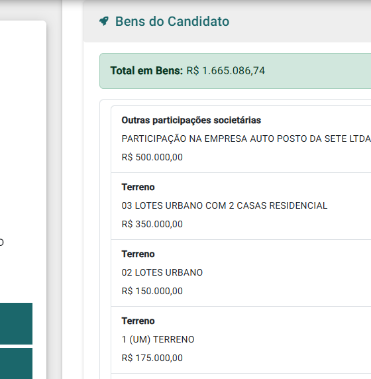Click the R$ 175.000,00 amount
This screenshot has height=379, width=371.
point(152,358)
